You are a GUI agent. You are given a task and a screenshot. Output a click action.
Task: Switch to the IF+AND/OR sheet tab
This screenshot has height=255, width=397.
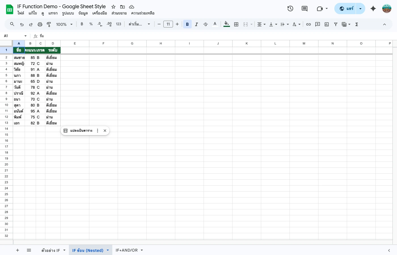click(x=126, y=250)
